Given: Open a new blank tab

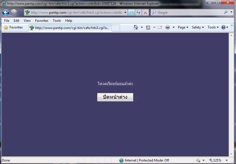Looking at the screenshot, I should pos(116,28).
